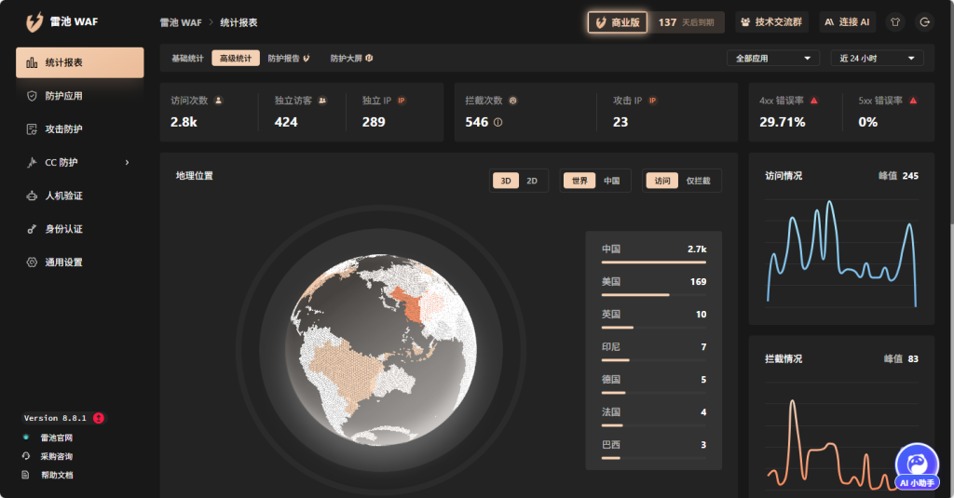Click the 访问情况 line chart

click(x=841, y=253)
